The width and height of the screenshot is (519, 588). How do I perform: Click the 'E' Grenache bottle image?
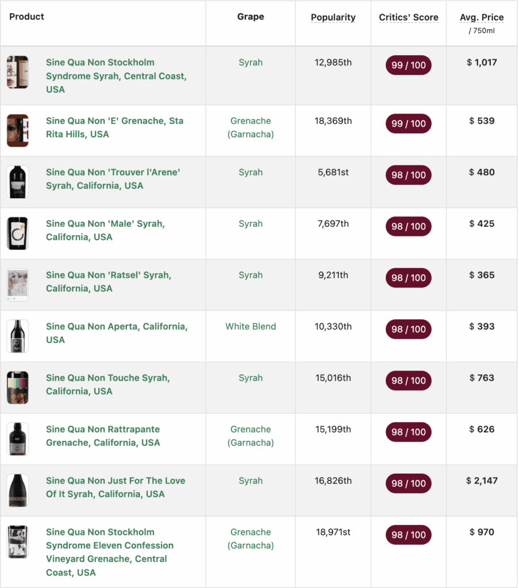pos(18,130)
